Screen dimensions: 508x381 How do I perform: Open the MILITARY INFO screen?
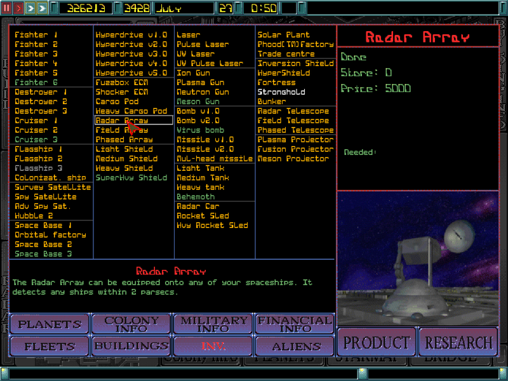point(212,324)
